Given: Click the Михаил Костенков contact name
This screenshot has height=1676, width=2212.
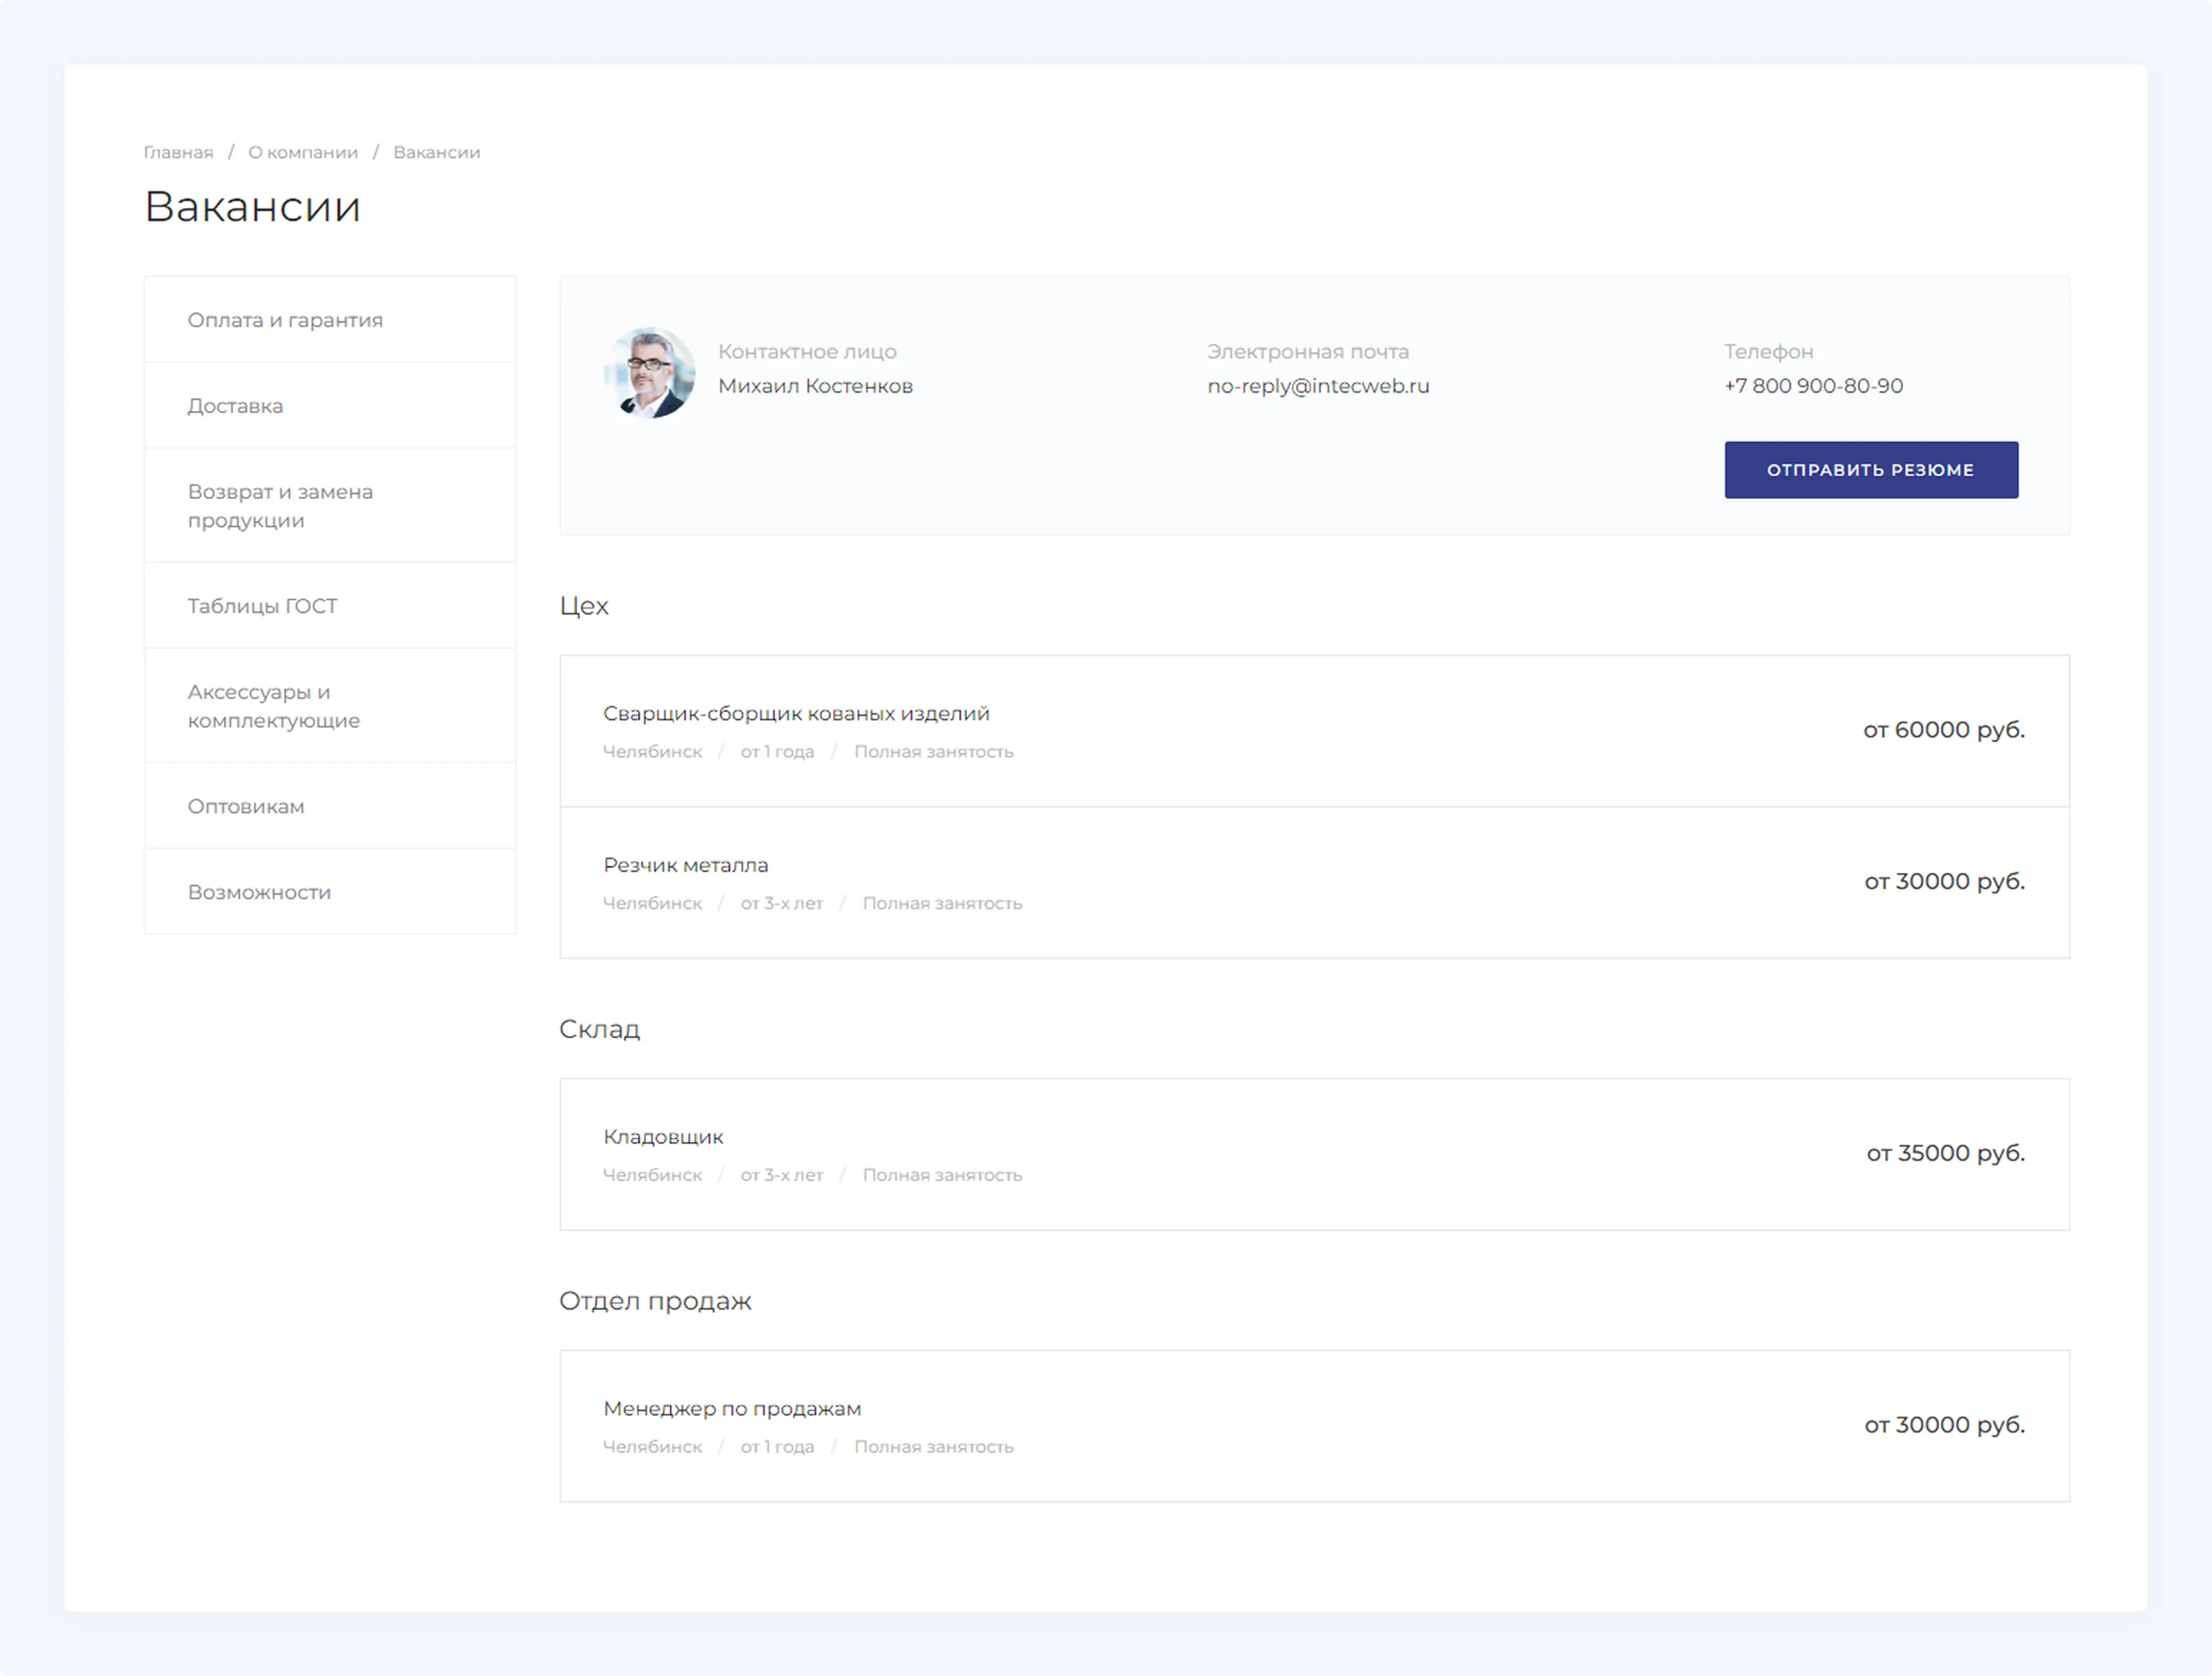Looking at the screenshot, I should [x=815, y=386].
